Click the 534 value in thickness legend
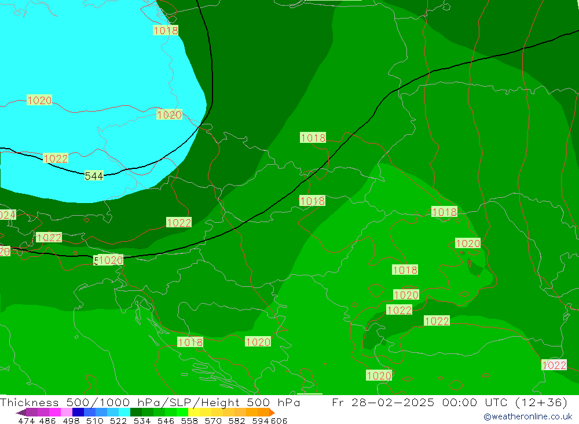Image resolution: width=579 pixels, height=424 pixels. (142, 421)
